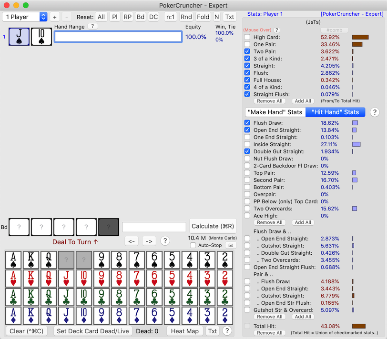
Task: Pick the Ace of diamonds from deck
Action: pyautogui.click(x=13, y=316)
